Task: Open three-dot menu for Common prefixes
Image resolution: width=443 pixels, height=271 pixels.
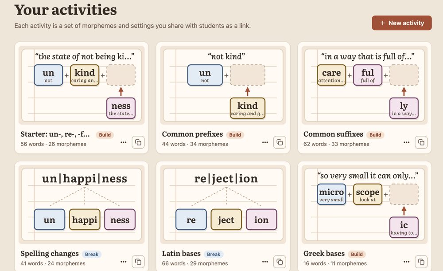Action: click(x=265, y=142)
